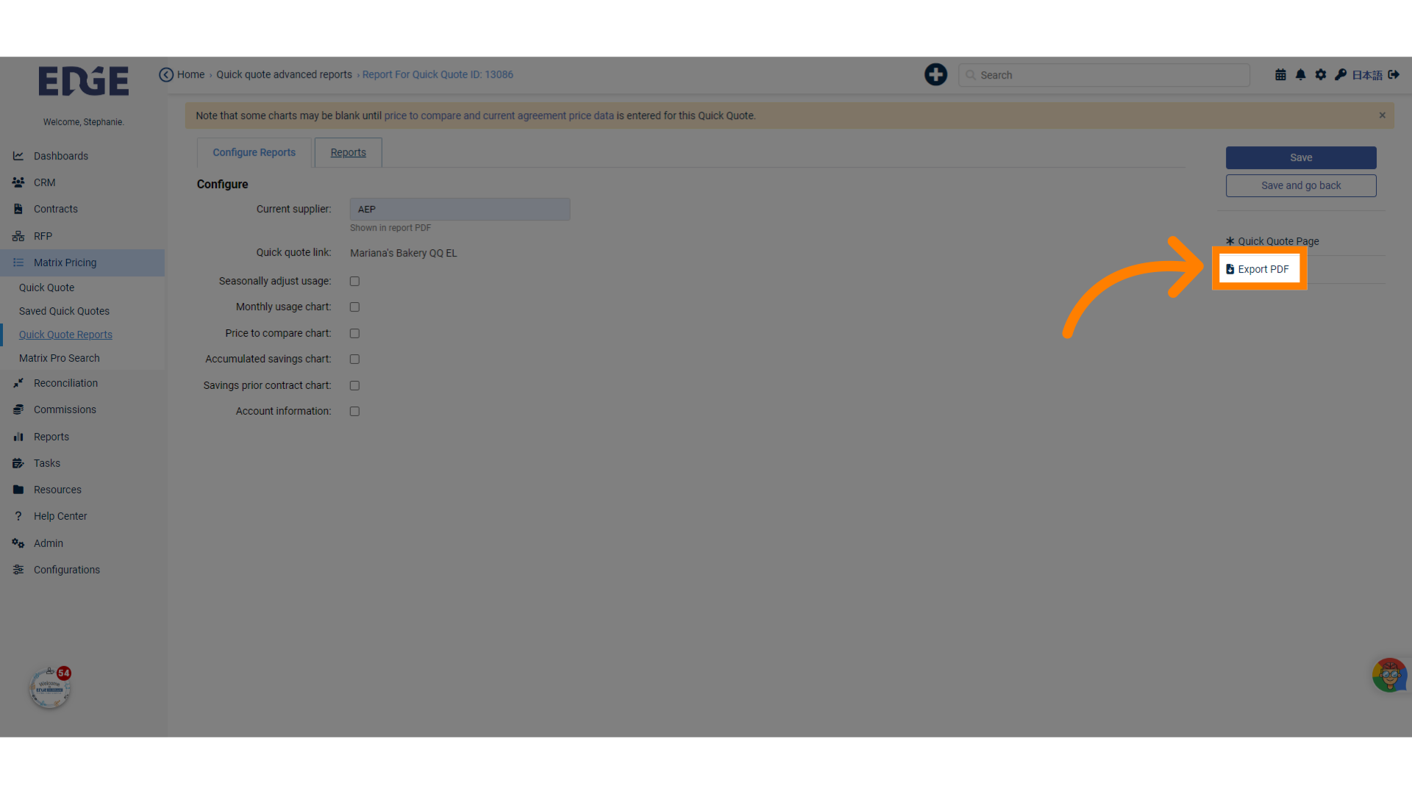This screenshot has height=794, width=1412.
Task: Click the Home breadcrumb link
Action: [x=190, y=74]
